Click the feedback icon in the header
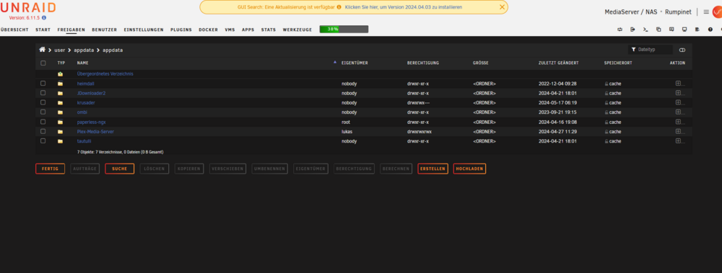 671,30
